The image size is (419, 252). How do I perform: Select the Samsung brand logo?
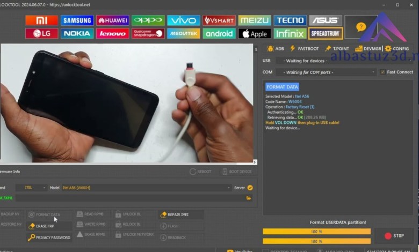[77, 20]
